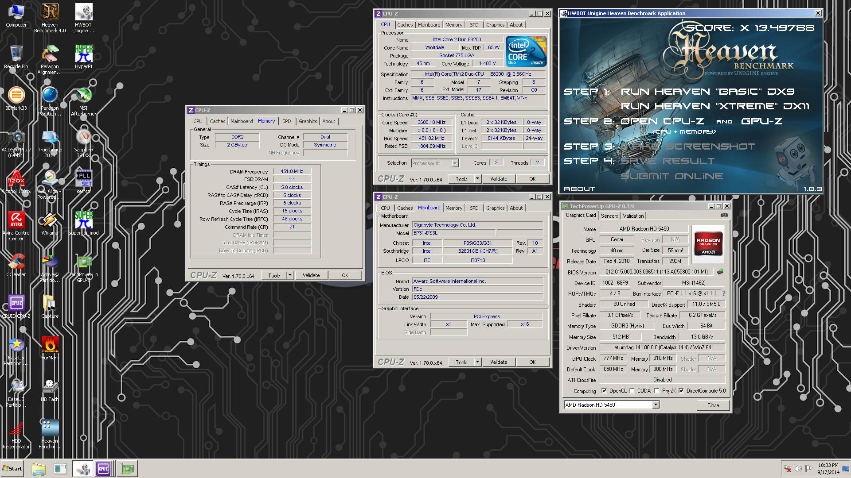Image resolution: width=851 pixels, height=478 pixels.
Task: Toggle the PhysX checkbox in GPU-Z
Action: [x=657, y=391]
